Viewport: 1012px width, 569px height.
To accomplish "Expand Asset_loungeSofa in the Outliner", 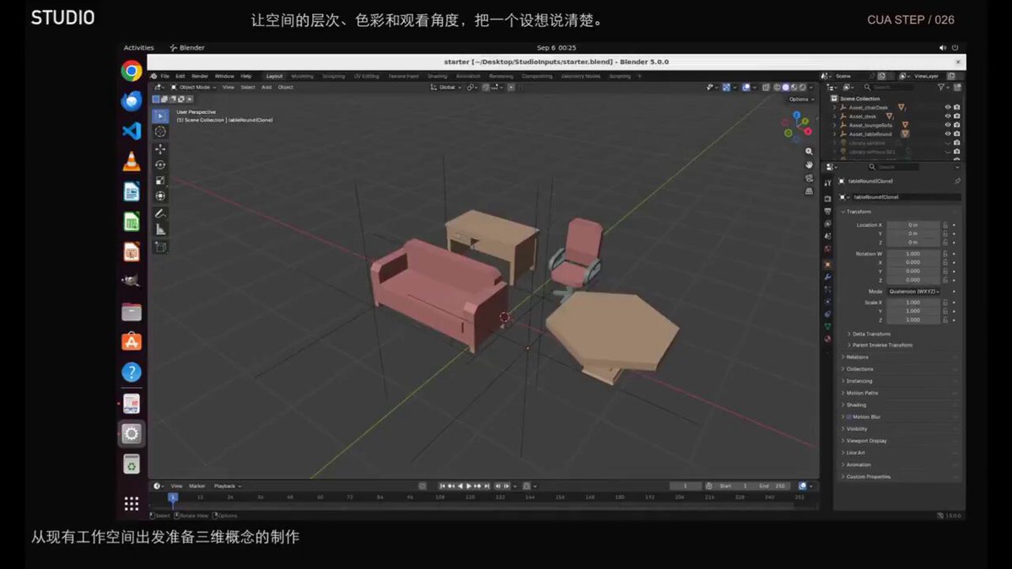I will tap(835, 125).
